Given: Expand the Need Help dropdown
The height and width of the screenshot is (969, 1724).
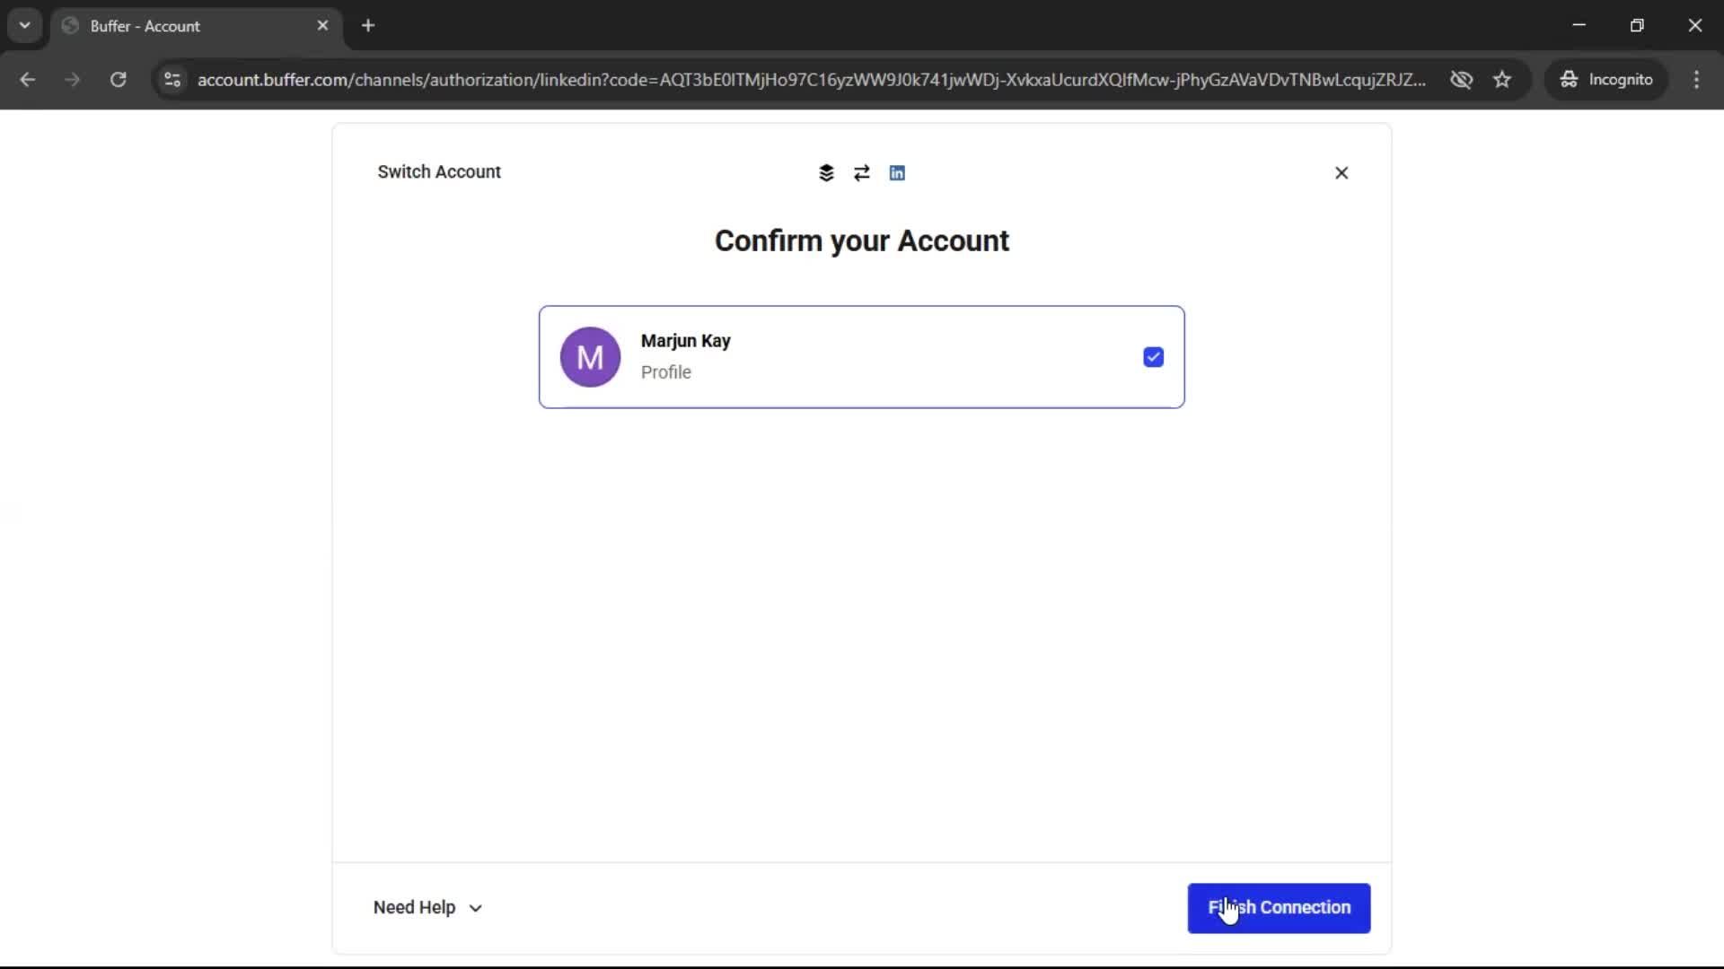Looking at the screenshot, I should pyautogui.click(x=427, y=907).
